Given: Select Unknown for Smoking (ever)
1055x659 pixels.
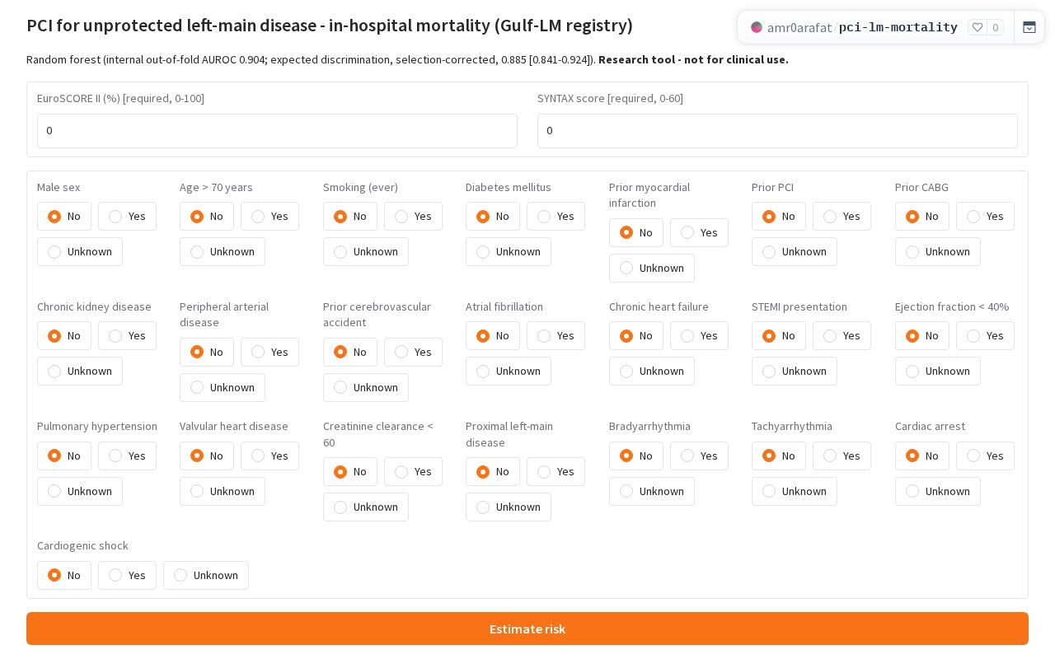Looking at the screenshot, I should (x=365, y=251).
